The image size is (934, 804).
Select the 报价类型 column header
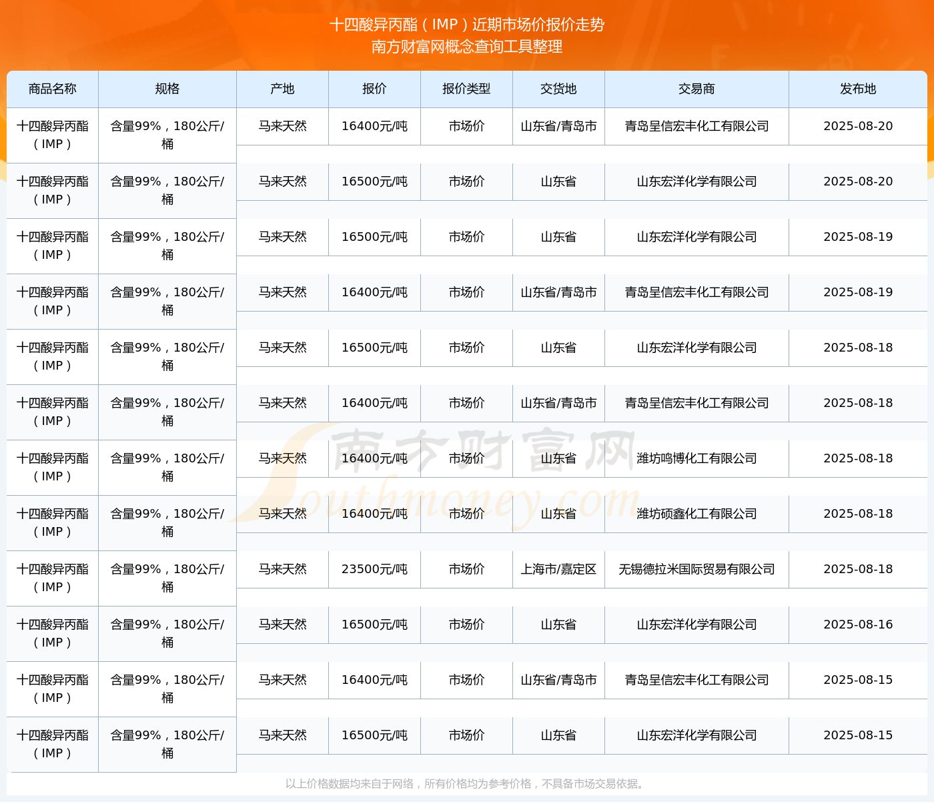coord(466,89)
